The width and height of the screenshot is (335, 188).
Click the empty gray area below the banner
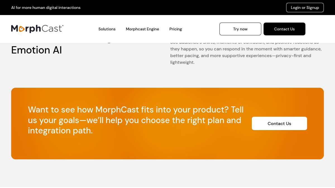(167, 173)
